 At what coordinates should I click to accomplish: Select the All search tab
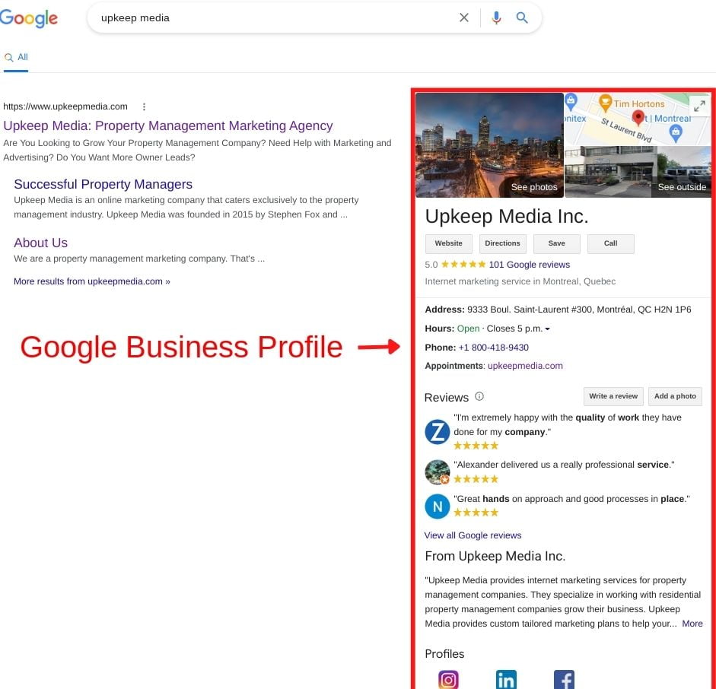tap(16, 58)
